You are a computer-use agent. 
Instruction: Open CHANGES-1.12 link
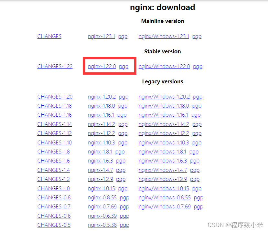pos(54,133)
